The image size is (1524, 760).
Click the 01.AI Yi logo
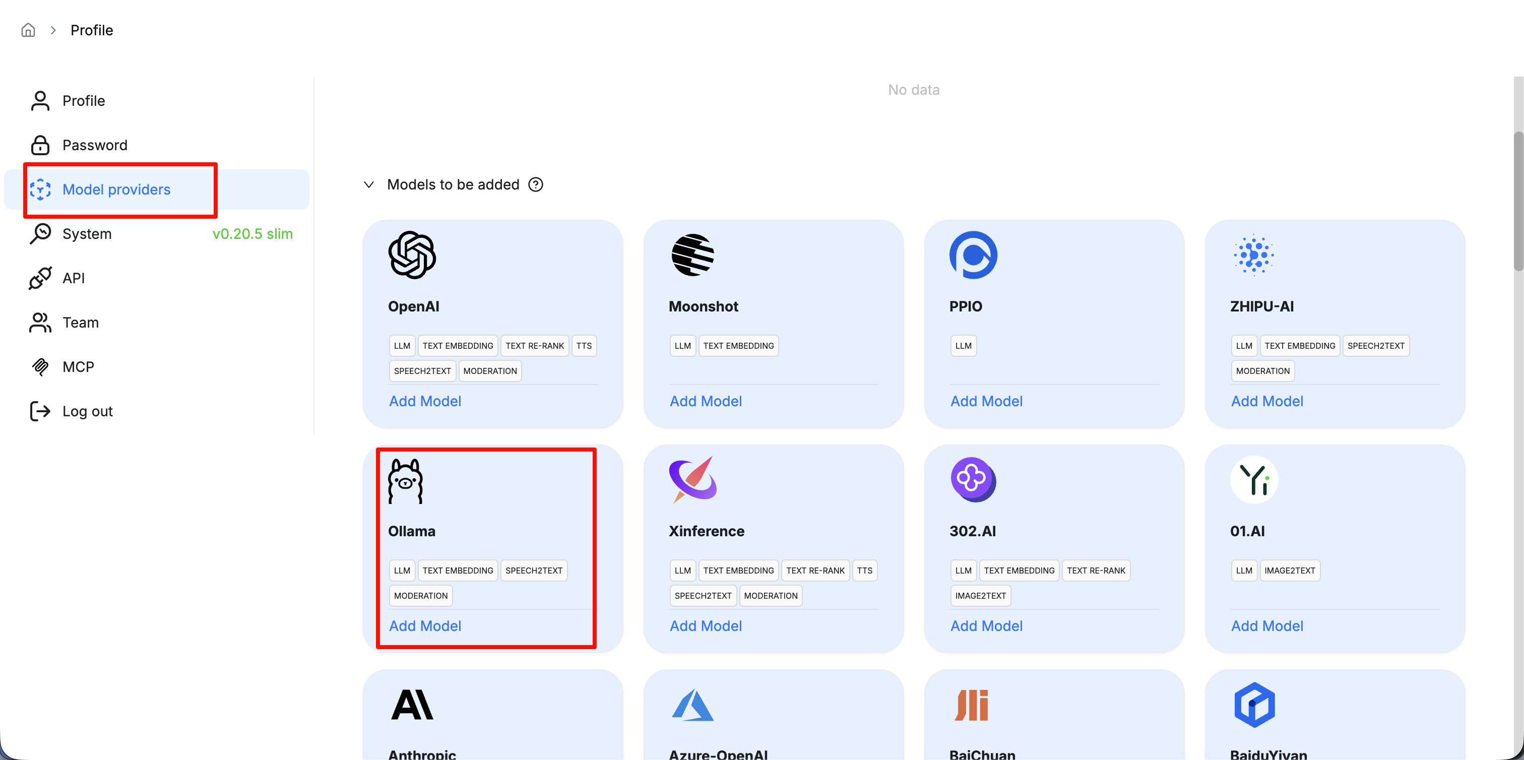[x=1254, y=480]
